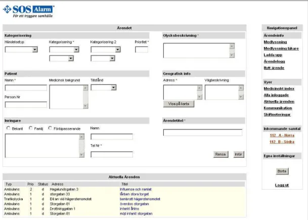Click the Typ column header
Image resolution: width=308 pixels, height=220 pixels.
pyautogui.click(x=9, y=184)
